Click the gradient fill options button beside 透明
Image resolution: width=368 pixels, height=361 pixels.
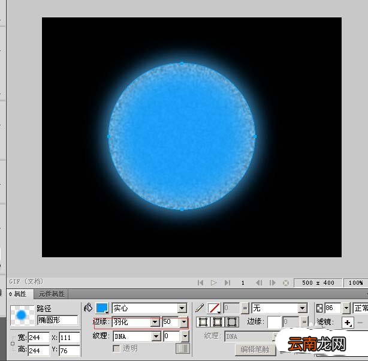(183, 348)
